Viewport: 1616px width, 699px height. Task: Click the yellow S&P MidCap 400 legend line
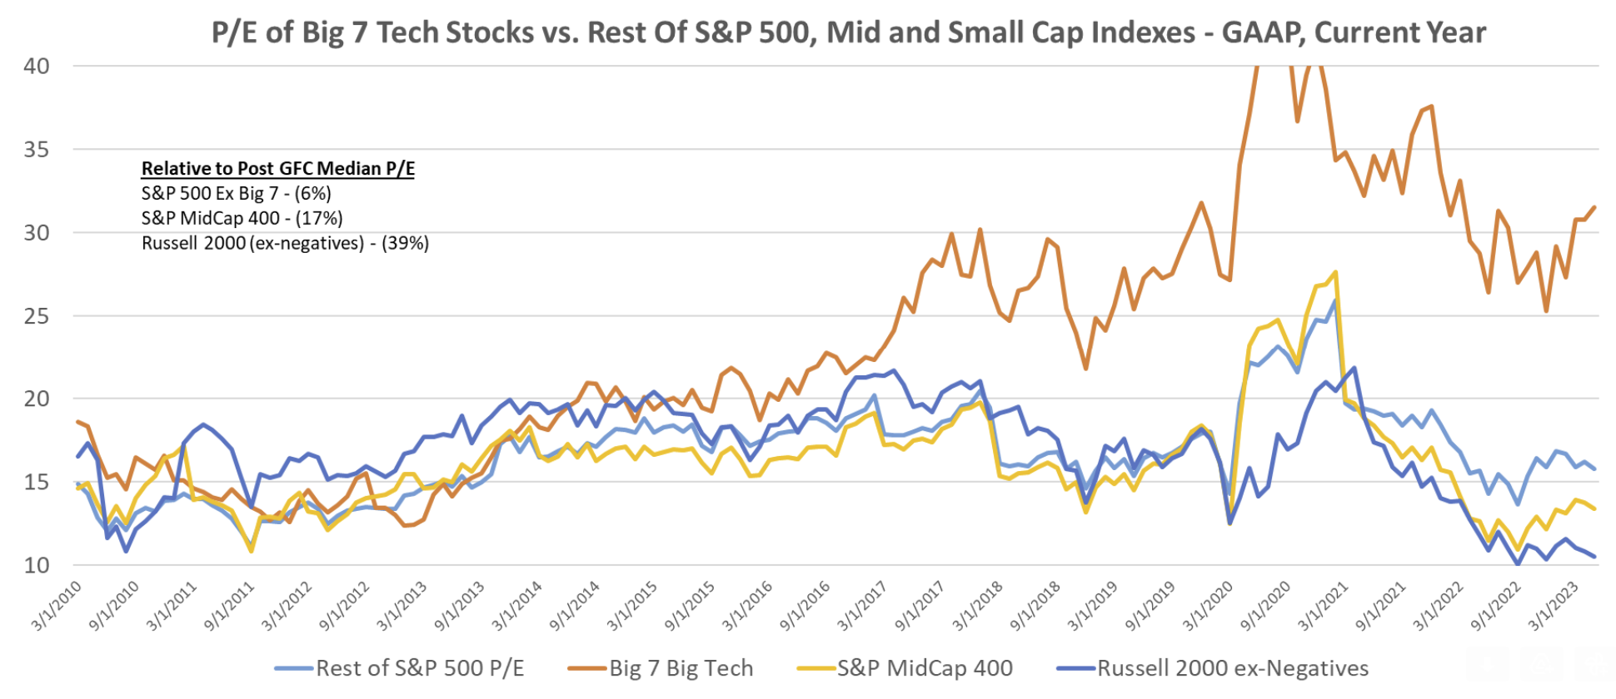pos(815,668)
